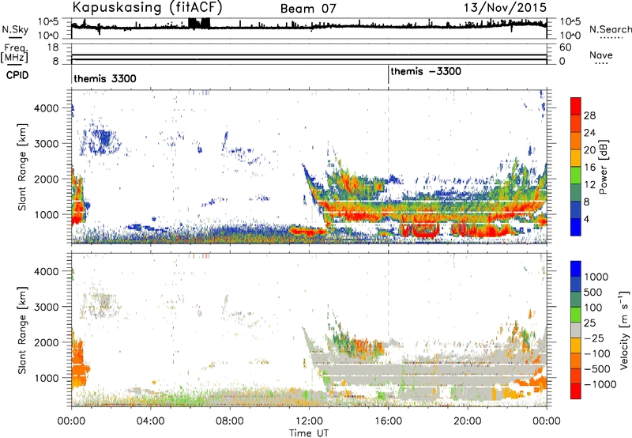This screenshot has height=438, width=632.
Task: Click the 'Velocity [m s-1]' colorbar label
Action: [624, 330]
